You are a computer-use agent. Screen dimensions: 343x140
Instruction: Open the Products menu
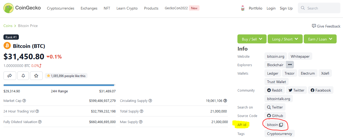(151, 8)
